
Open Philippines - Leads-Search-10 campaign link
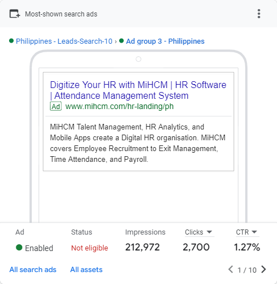pos(64,41)
